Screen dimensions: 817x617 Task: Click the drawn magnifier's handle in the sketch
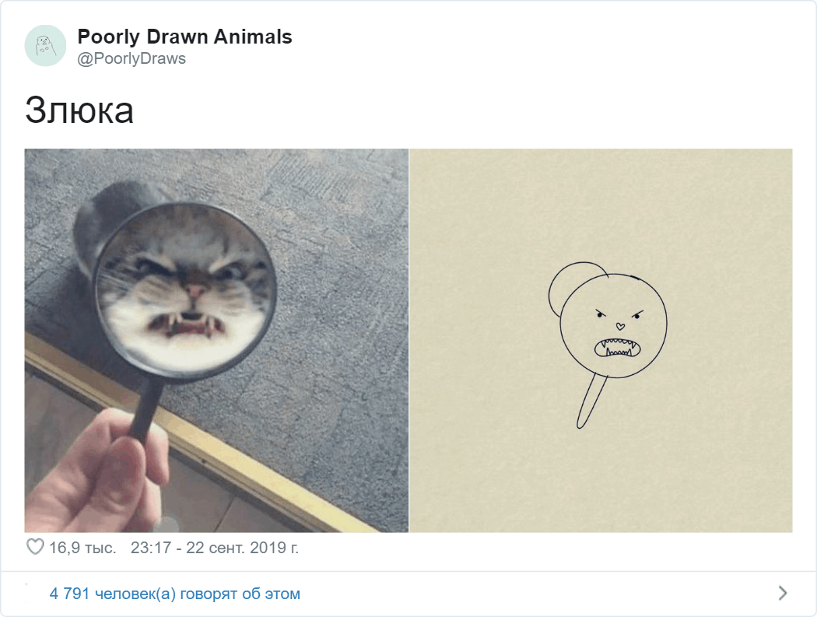coord(591,401)
